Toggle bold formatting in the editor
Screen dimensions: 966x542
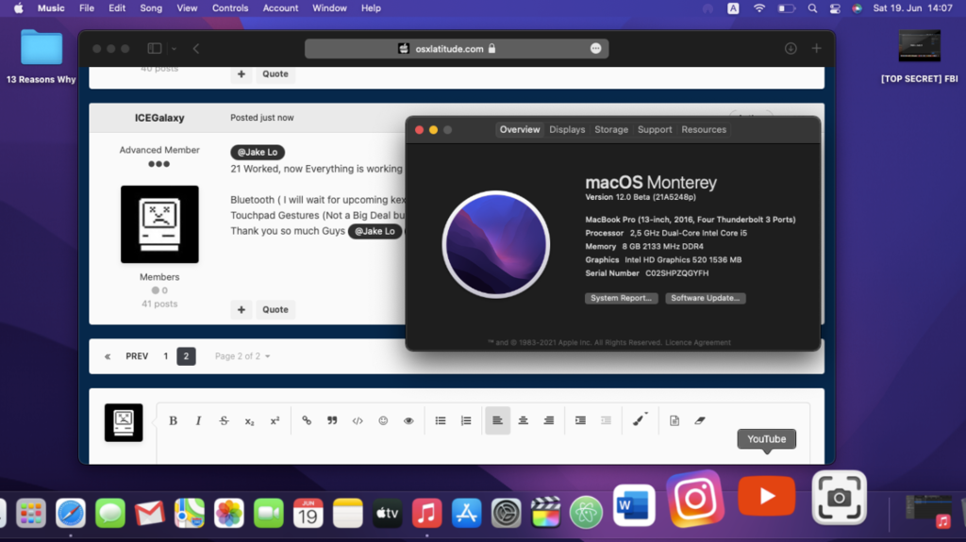pyautogui.click(x=173, y=420)
